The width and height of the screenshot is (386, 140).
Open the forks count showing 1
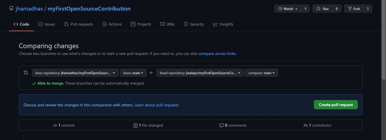point(368,9)
